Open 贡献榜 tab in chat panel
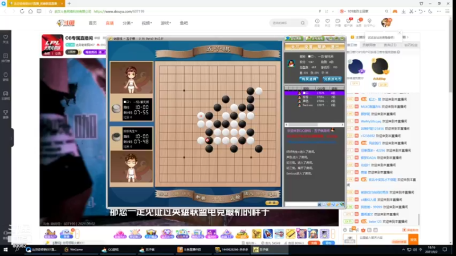Image resolution: width=456 pixels, height=256 pixels. tap(369, 45)
